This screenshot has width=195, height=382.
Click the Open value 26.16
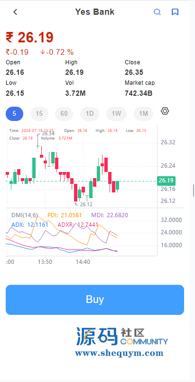[15, 72]
